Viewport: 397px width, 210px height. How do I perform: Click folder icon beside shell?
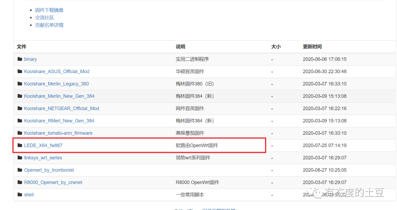(20, 195)
